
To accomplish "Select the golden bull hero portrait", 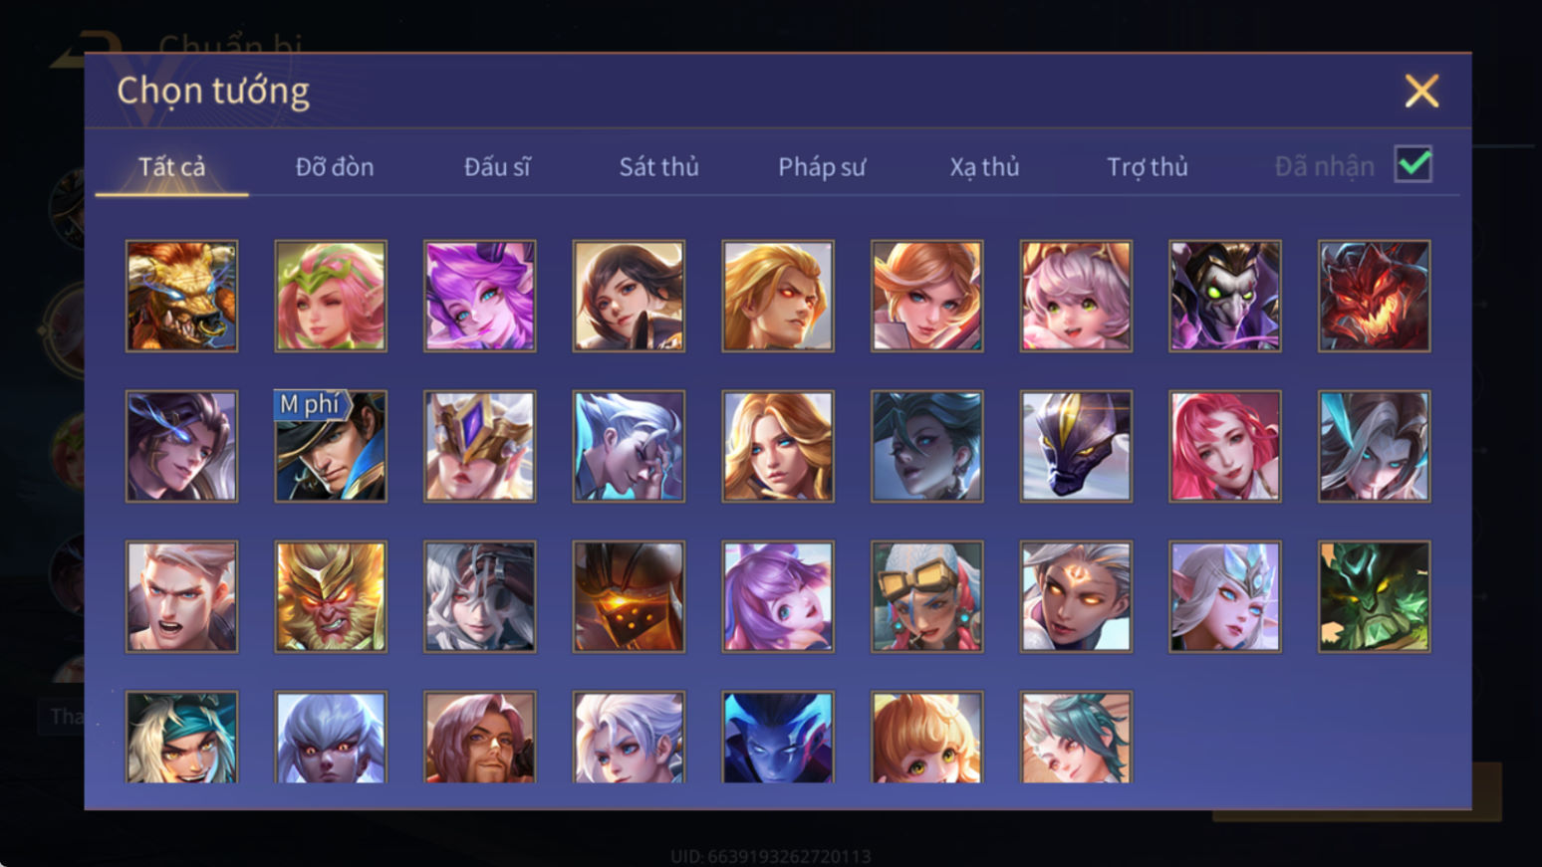I will (x=181, y=296).
